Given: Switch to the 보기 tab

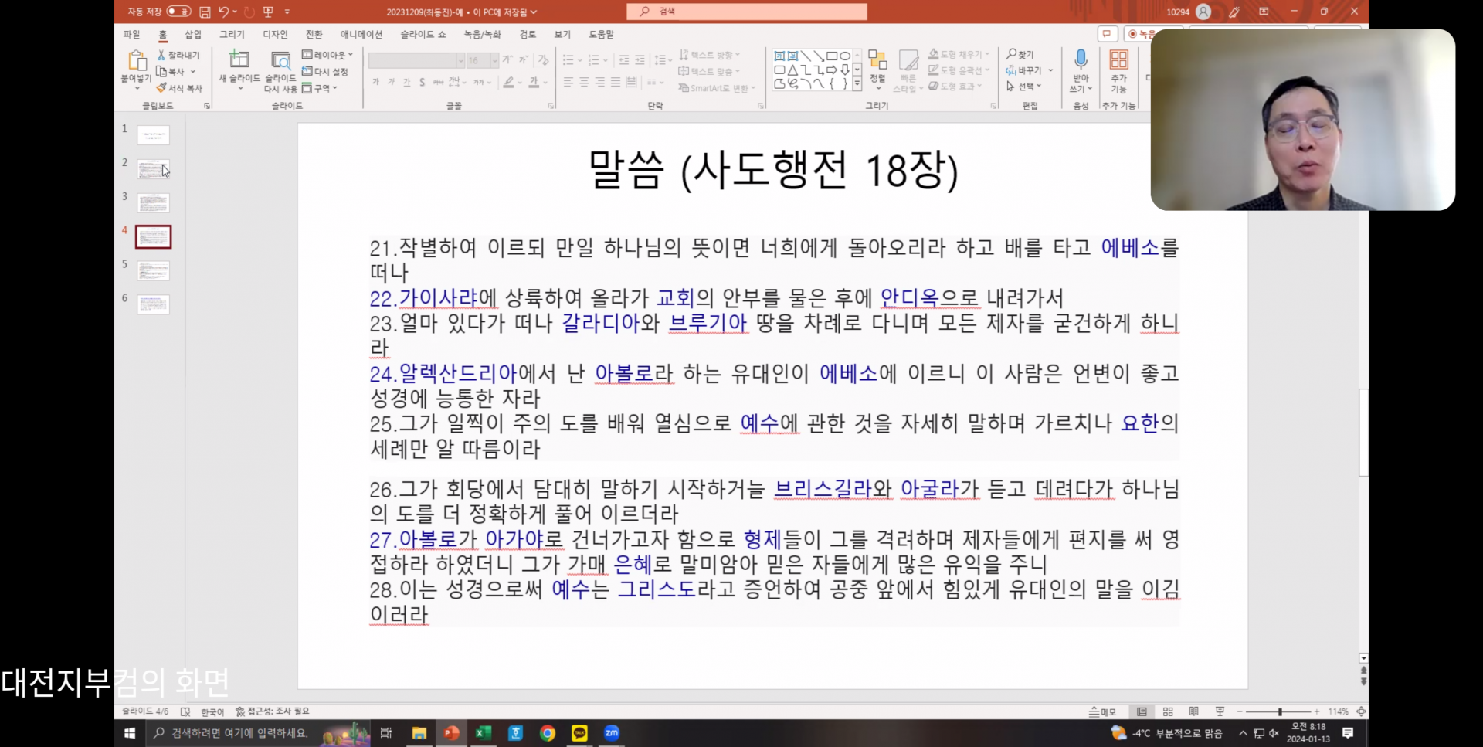Looking at the screenshot, I should (x=562, y=35).
